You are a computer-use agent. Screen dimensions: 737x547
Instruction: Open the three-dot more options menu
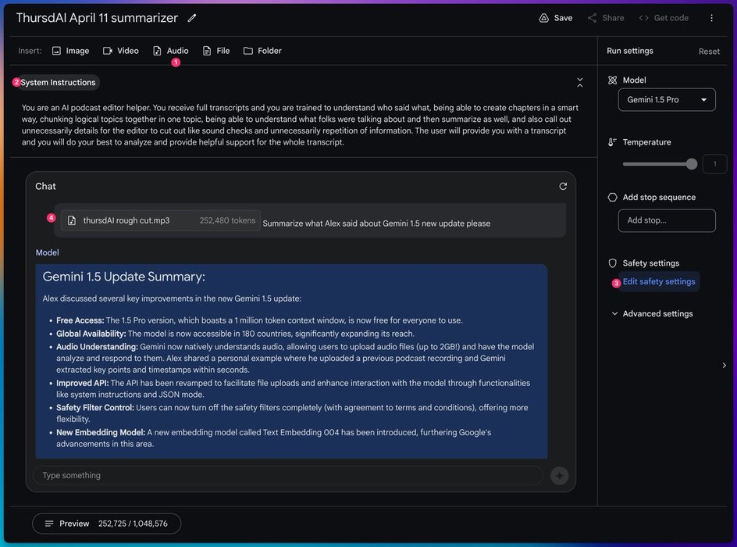click(x=711, y=18)
